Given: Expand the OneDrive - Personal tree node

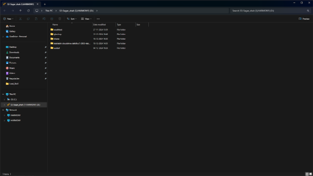Looking at the screenshot, I should pyautogui.click(x=3, y=36).
